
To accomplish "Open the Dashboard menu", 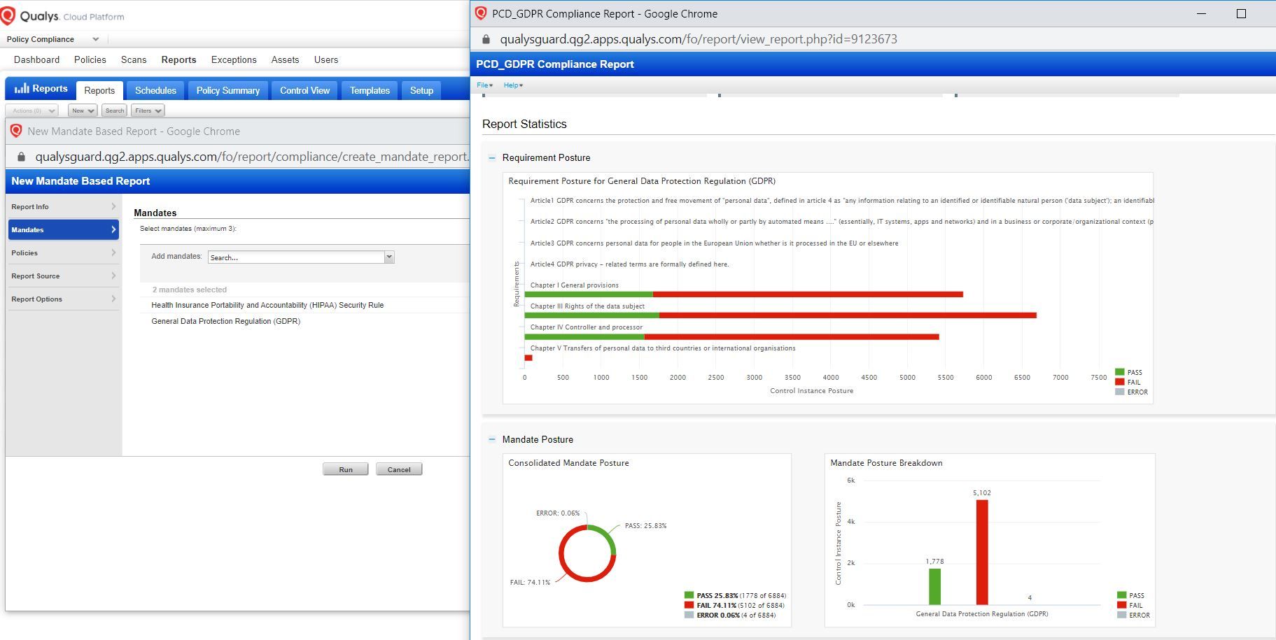I will [36, 59].
